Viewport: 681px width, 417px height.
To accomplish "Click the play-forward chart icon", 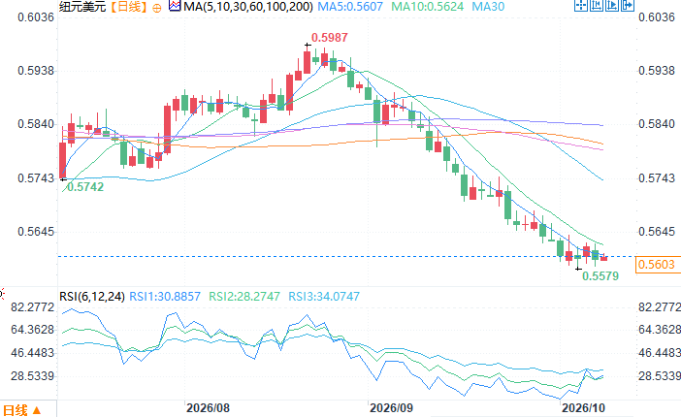I will [x=612, y=6].
